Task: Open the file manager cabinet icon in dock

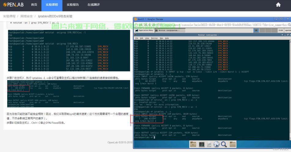Action: [x=209, y=144]
